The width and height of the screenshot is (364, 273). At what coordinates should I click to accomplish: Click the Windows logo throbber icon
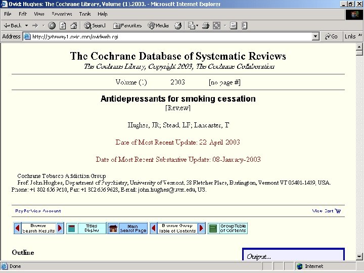[x=354, y=15]
